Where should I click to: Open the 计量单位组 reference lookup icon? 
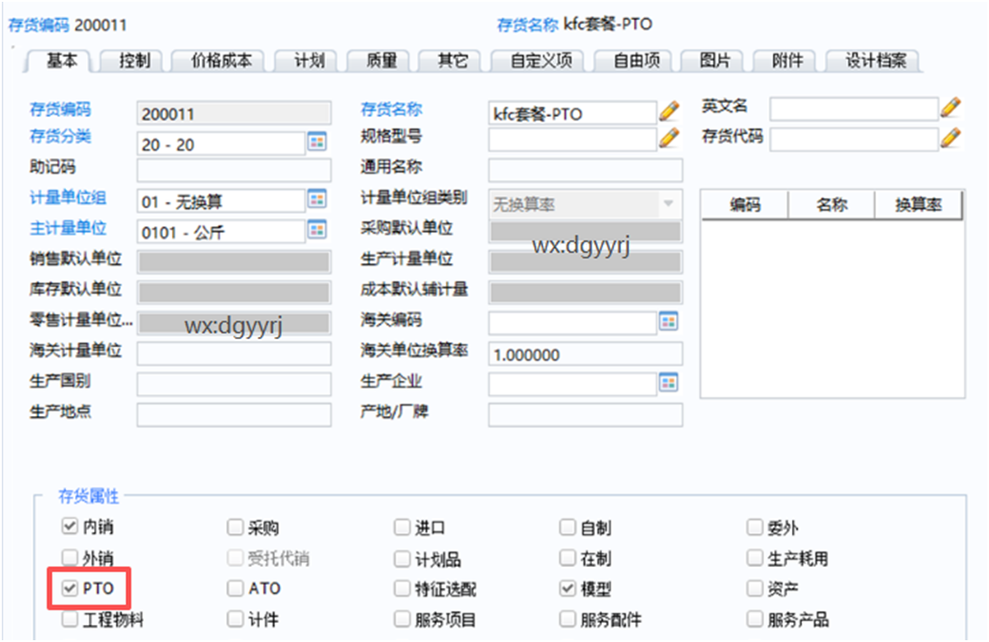click(317, 199)
